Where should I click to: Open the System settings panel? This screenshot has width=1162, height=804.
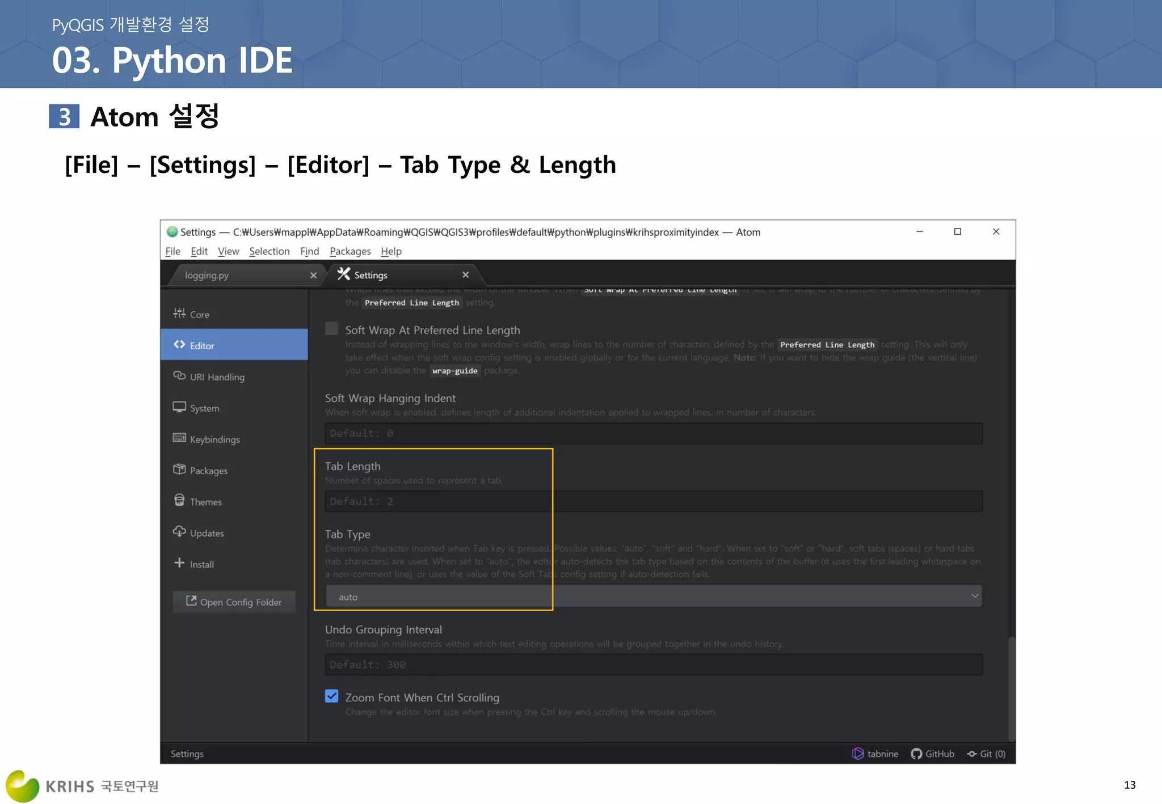pos(204,408)
